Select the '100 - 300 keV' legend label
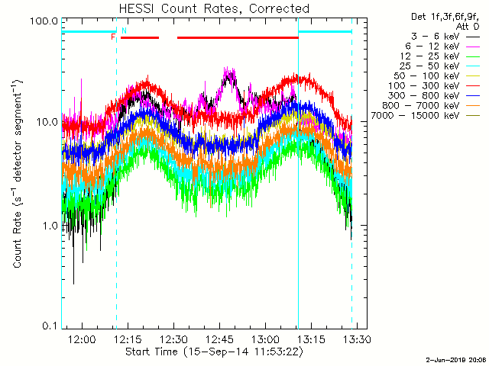This screenshot has height=366, width=489. click(424, 86)
